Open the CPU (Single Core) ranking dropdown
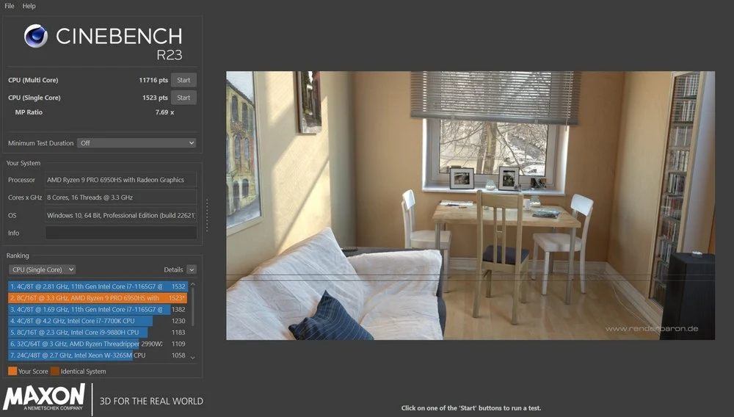 coord(42,269)
